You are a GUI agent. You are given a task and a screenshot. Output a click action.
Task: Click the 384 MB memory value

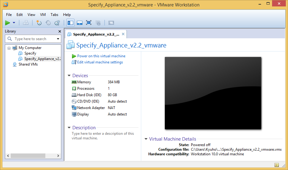pyautogui.click(x=114, y=82)
